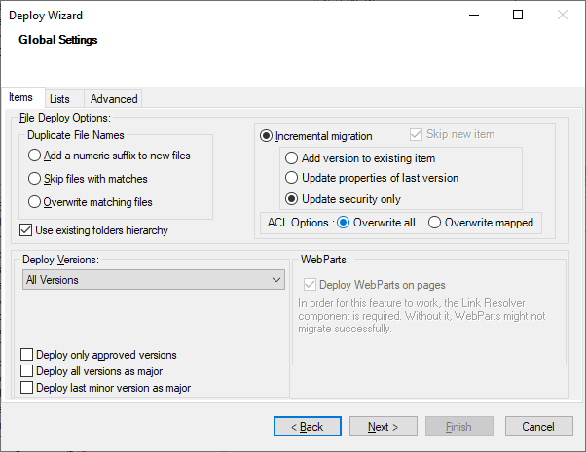Click the Global Settings heading
Image resolution: width=586 pixels, height=452 pixels.
[58, 40]
